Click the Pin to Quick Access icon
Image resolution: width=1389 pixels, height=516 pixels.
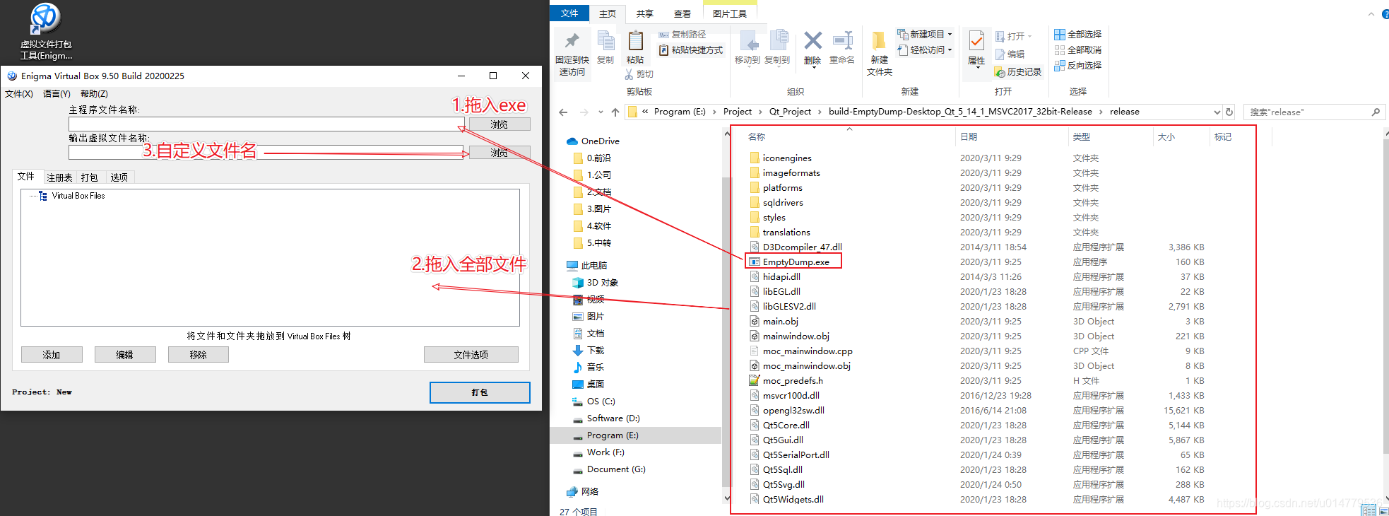click(x=572, y=40)
